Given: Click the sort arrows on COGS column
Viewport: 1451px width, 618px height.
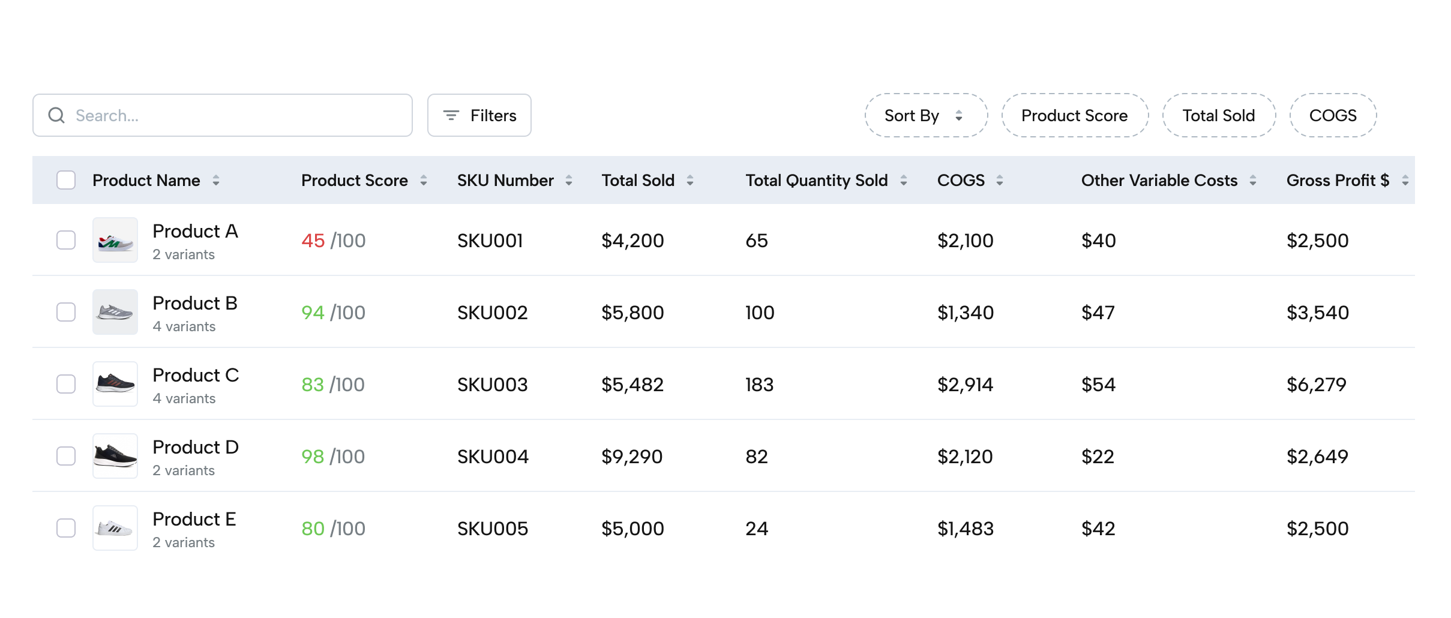Looking at the screenshot, I should [x=999, y=180].
